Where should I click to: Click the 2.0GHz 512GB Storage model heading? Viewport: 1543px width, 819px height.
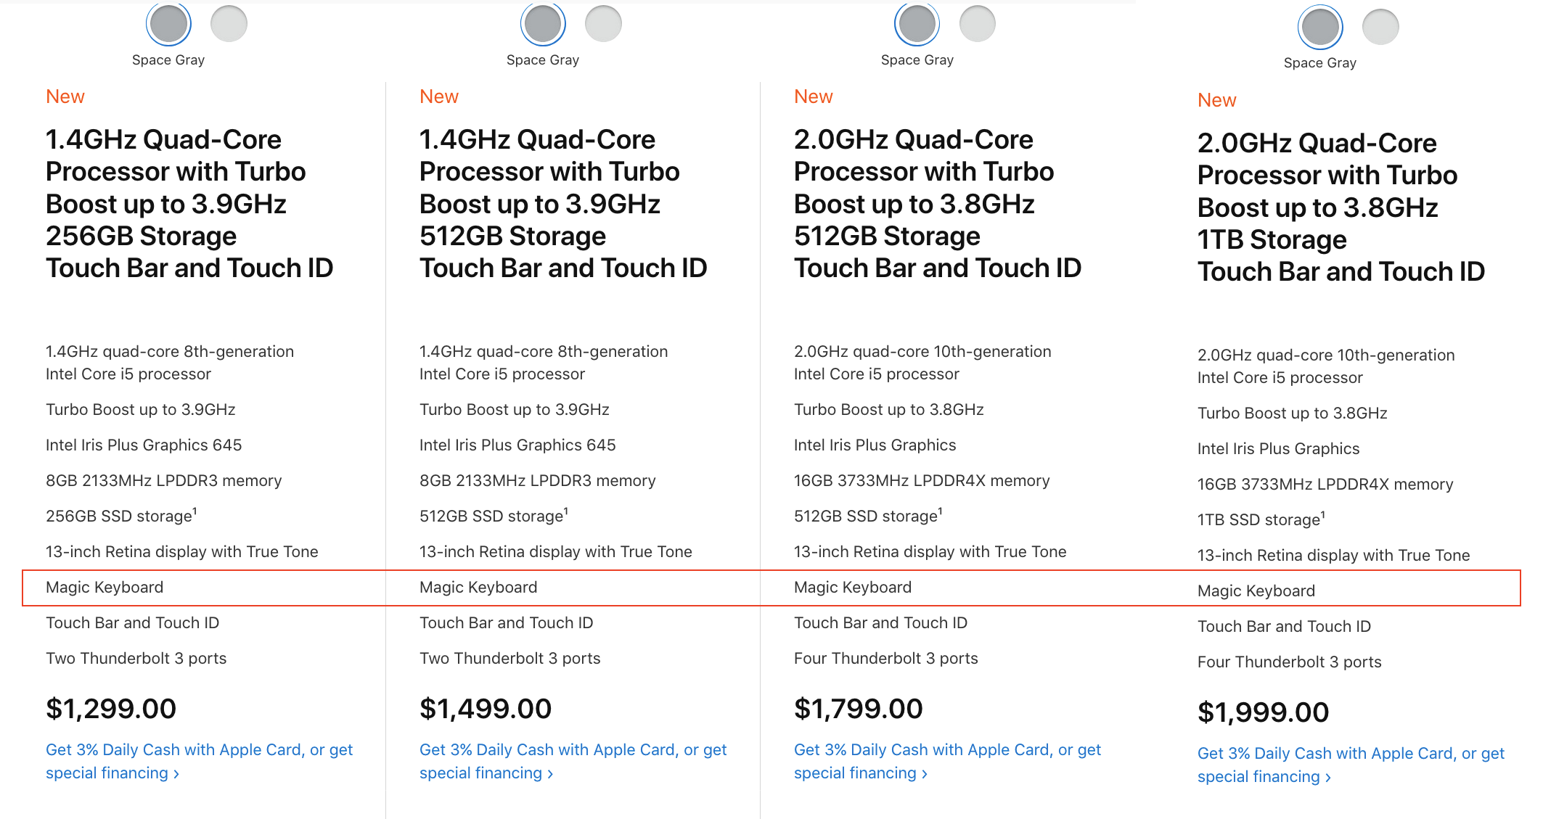[937, 204]
